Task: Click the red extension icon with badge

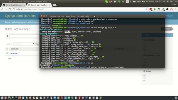Action: (x=151, y=9)
